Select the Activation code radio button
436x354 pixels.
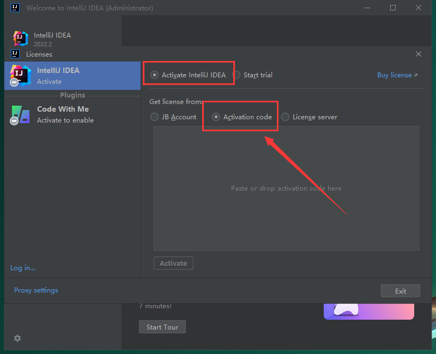click(216, 117)
